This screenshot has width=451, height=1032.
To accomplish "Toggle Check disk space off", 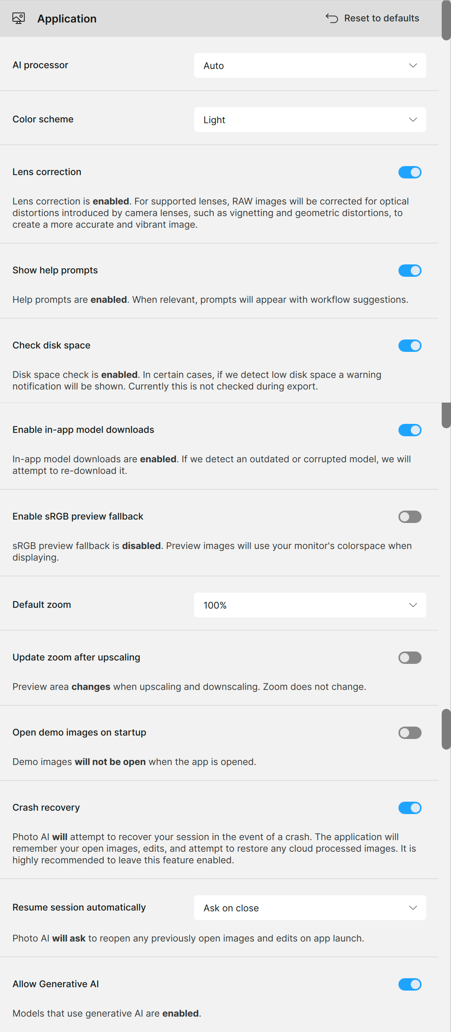I will [410, 346].
